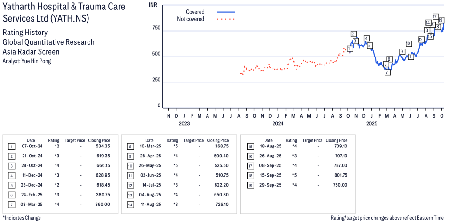The height and width of the screenshot is (221, 449).
Task: Click chart marker 1 on price line
Action: point(350,49)
